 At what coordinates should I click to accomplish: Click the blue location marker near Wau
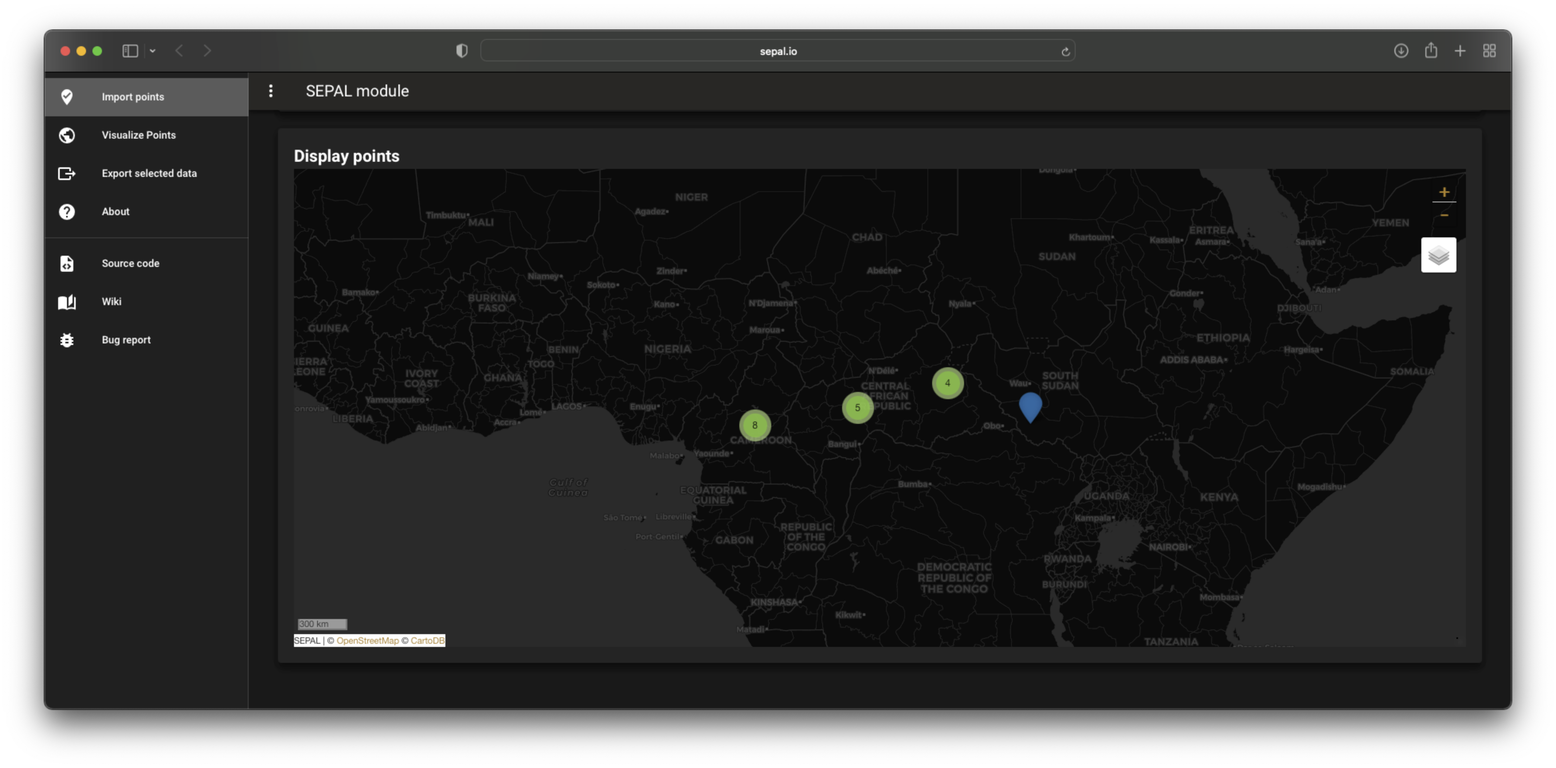[x=1030, y=405]
